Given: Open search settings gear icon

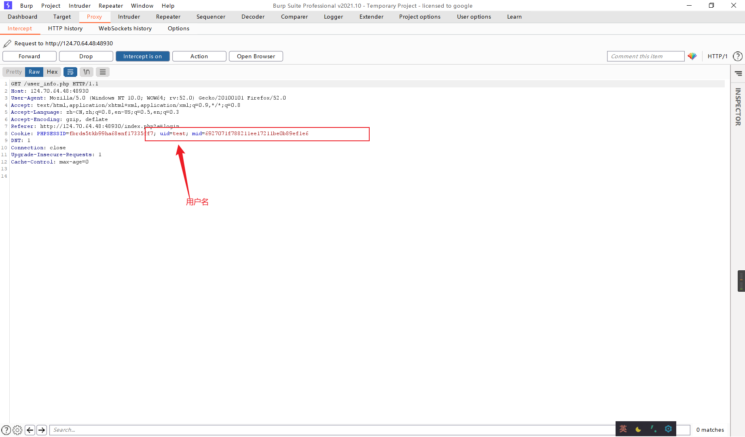Looking at the screenshot, I should coord(18,430).
